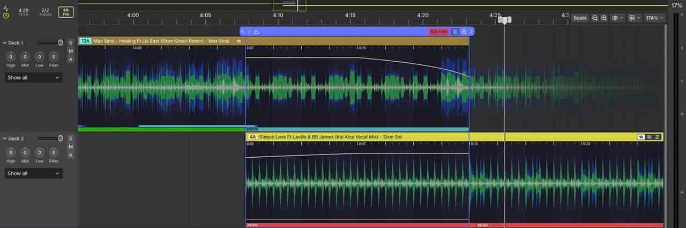Click the teal BRIDGE segment under Deck 1
Viewport: 686px width, 228px height.
(357, 129)
